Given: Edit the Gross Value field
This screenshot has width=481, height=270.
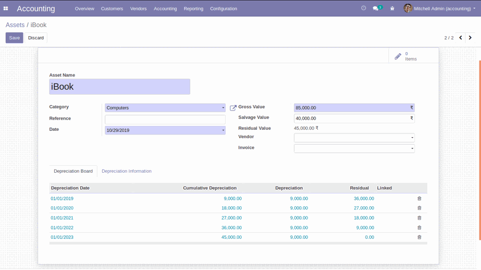Looking at the screenshot, I should point(354,108).
